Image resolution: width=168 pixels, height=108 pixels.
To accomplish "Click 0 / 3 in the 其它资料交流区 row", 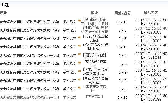I will (122, 89).
